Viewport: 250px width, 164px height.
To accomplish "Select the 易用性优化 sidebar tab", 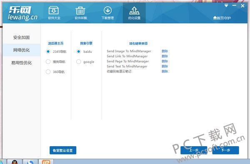I will pos(21,63).
